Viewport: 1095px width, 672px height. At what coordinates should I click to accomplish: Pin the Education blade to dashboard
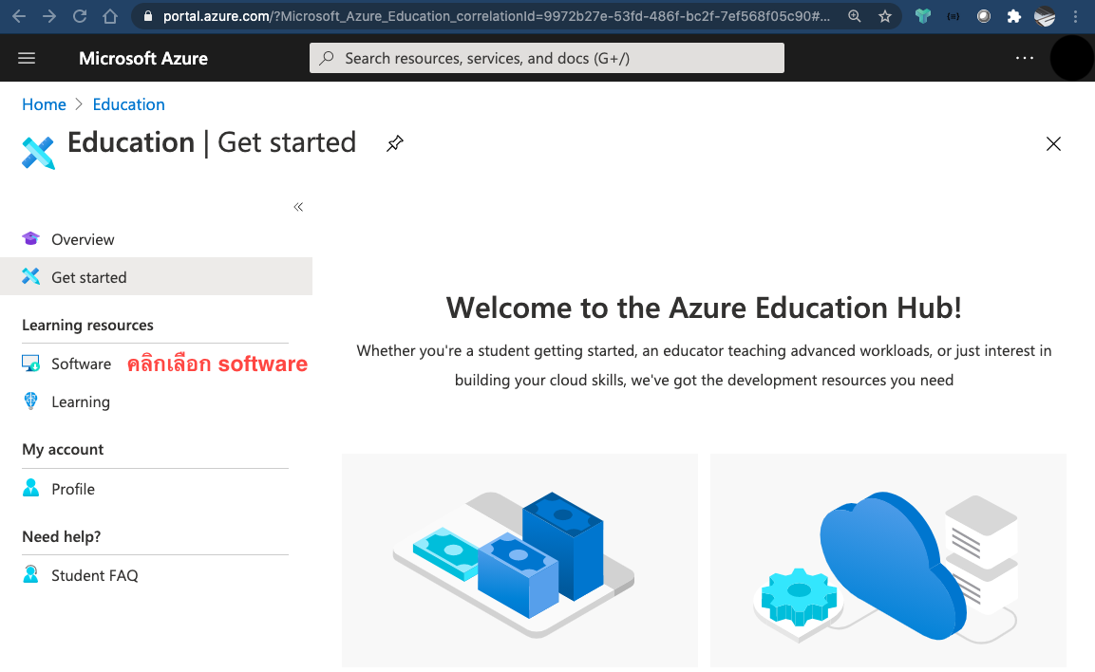[395, 143]
